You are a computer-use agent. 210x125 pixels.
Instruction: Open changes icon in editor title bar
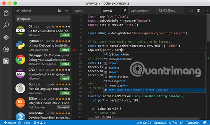click(x=191, y=10)
